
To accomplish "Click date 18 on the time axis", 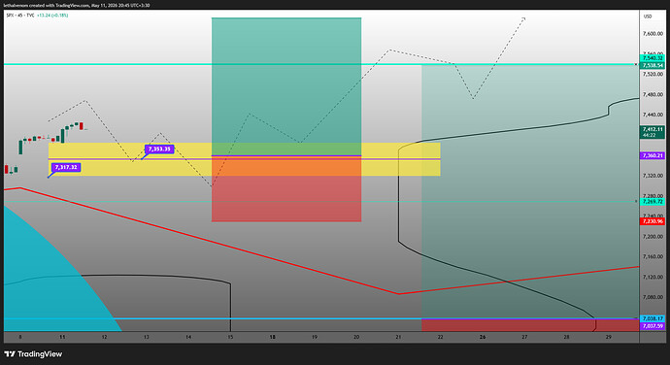I will pyautogui.click(x=272, y=337).
